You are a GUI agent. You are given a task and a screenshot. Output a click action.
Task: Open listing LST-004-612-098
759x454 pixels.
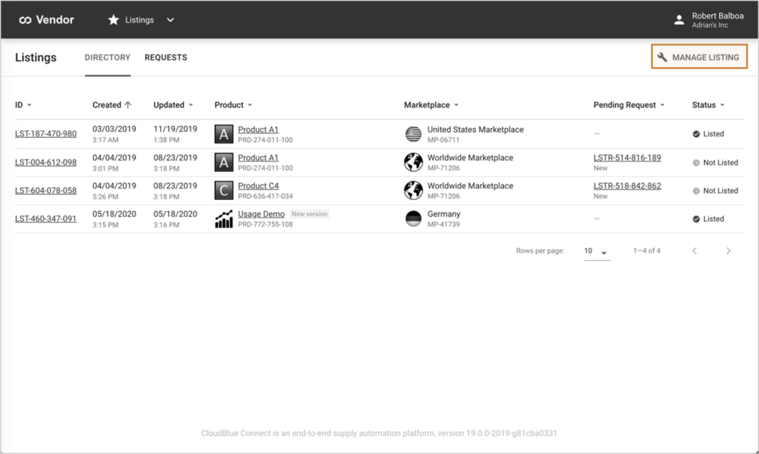point(45,162)
